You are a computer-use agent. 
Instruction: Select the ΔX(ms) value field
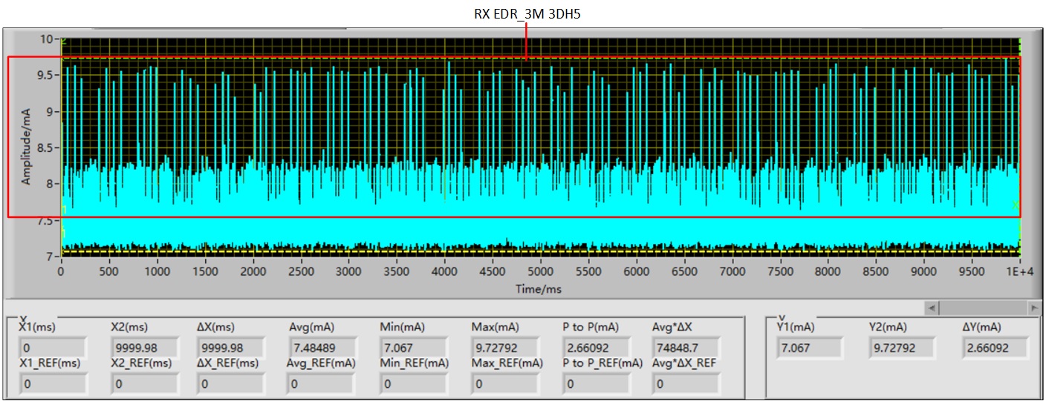pos(230,348)
